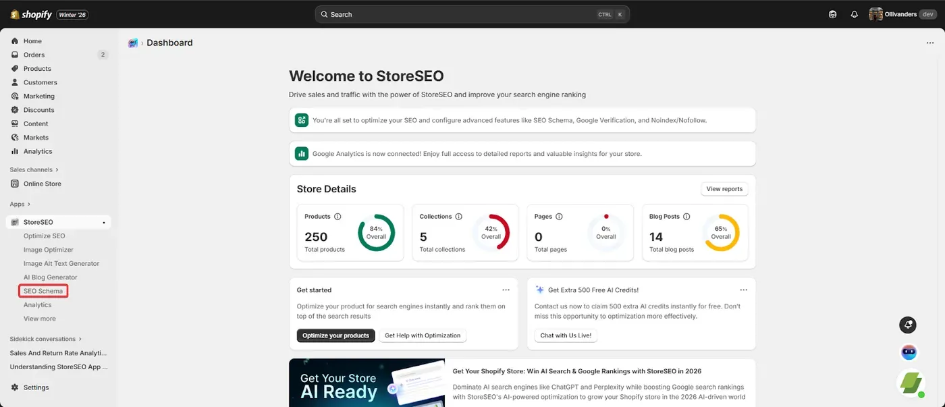Screen dimensions: 945x407
Task: Click the rocket floating icon at right
Action: pos(909,325)
